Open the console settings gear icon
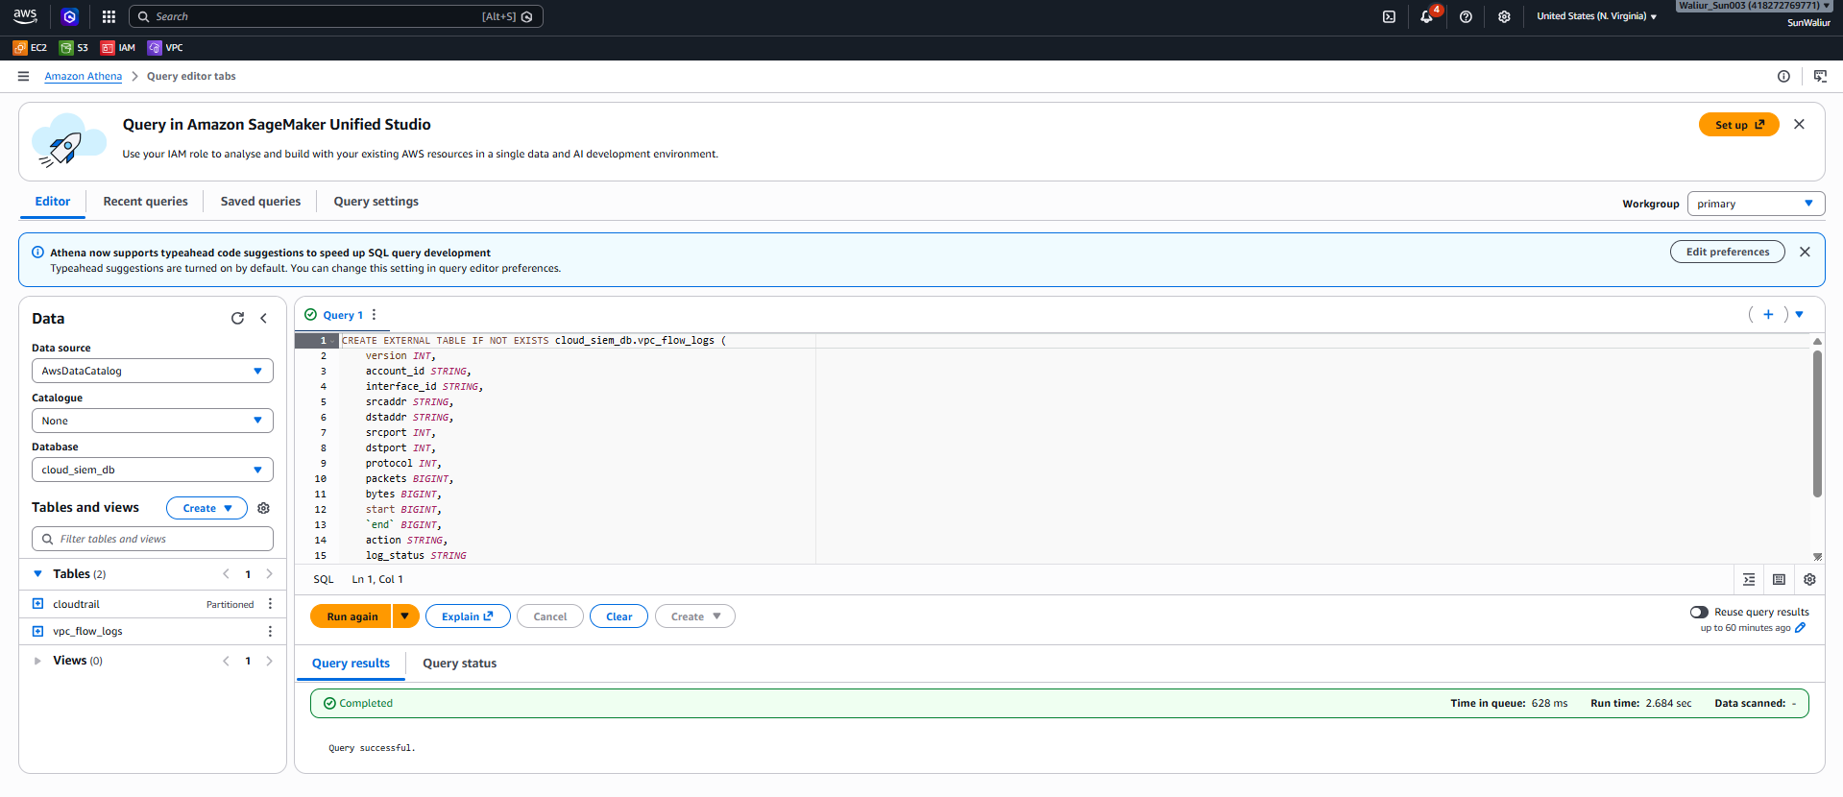This screenshot has width=1843, height=797. [1504, 16]
